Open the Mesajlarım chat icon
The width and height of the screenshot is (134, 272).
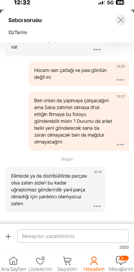(x=121, y=261)
